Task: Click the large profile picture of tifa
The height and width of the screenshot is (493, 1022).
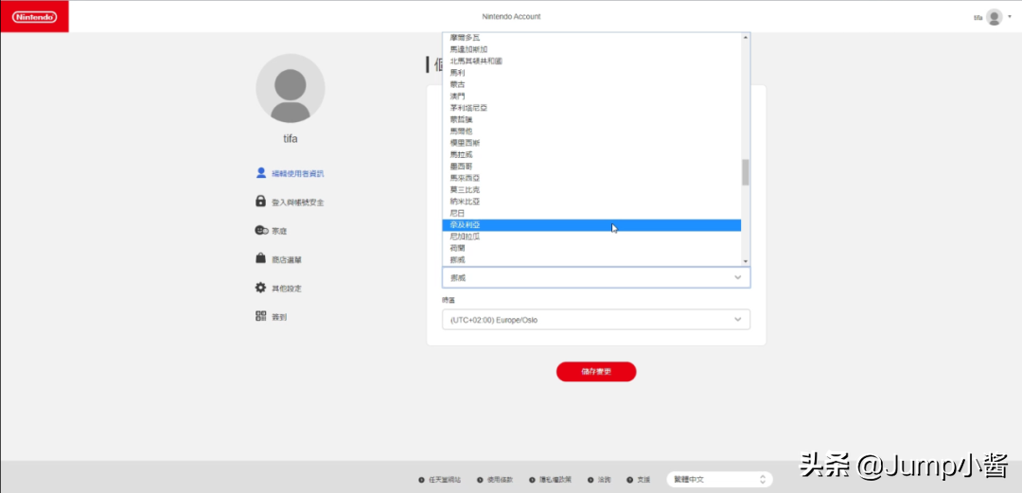Action: (x=291, y=88)
